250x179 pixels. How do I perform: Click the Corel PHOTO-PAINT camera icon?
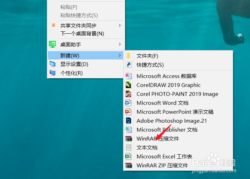[x=128, y=94]
